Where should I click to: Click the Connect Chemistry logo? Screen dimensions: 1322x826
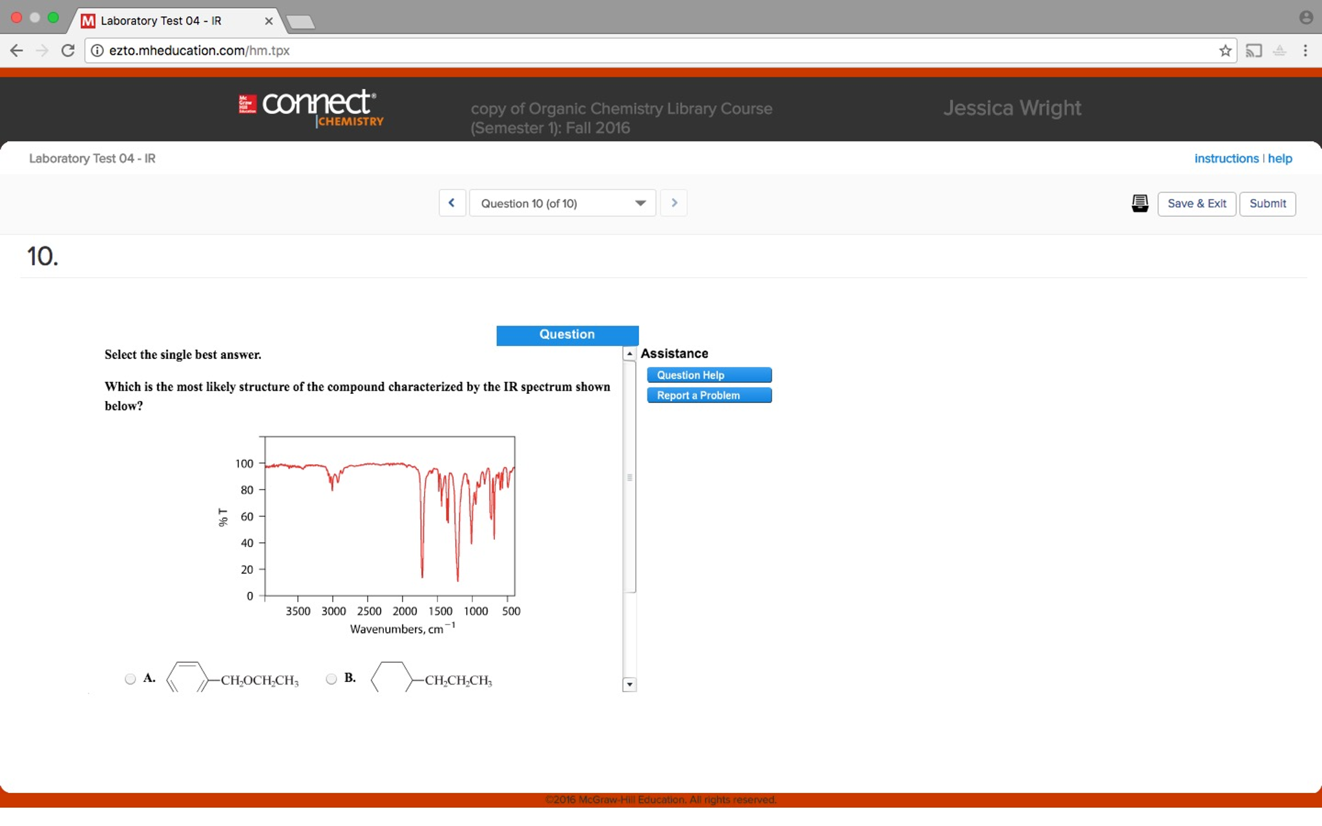tap(311, 108)
